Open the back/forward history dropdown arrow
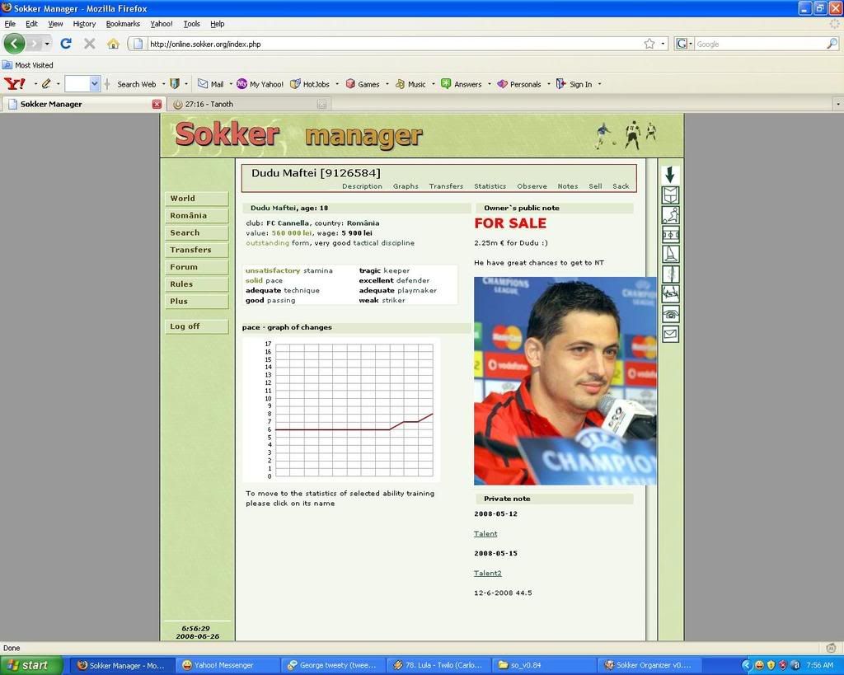Image resolution: width=844 pixels, height=675 pixels. pyautogui.click(x=47, y=44)
